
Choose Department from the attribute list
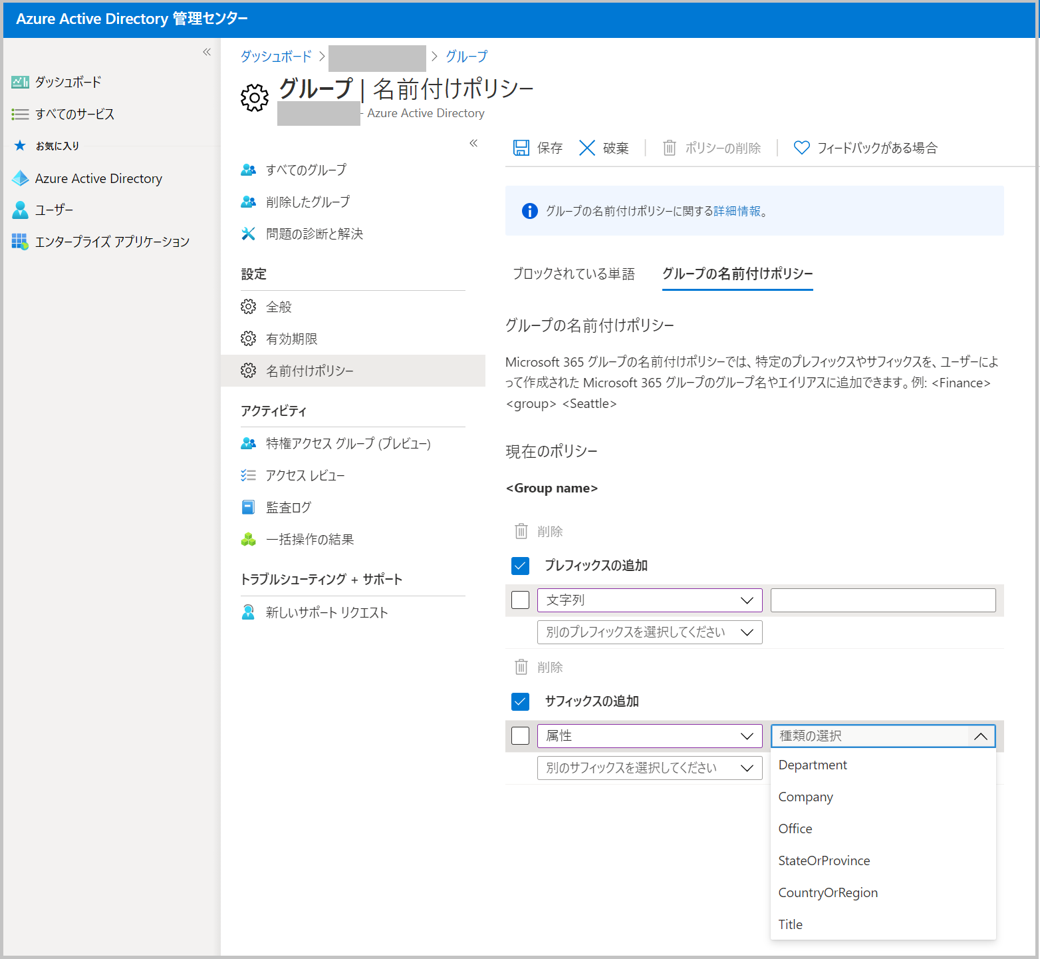coord(883,765)
